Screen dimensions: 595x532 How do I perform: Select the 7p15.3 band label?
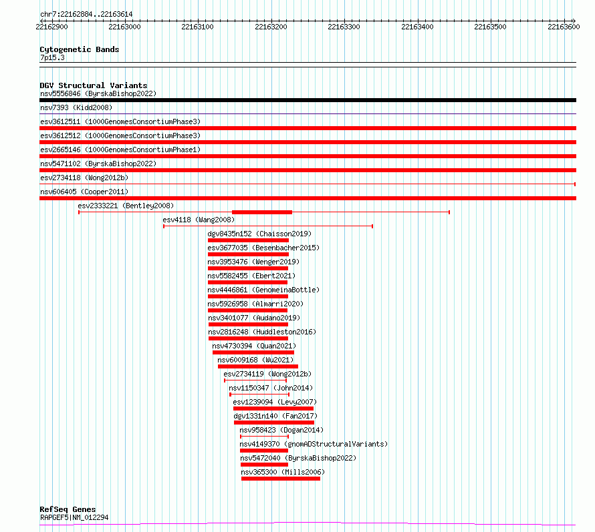[x=52, y=57]
